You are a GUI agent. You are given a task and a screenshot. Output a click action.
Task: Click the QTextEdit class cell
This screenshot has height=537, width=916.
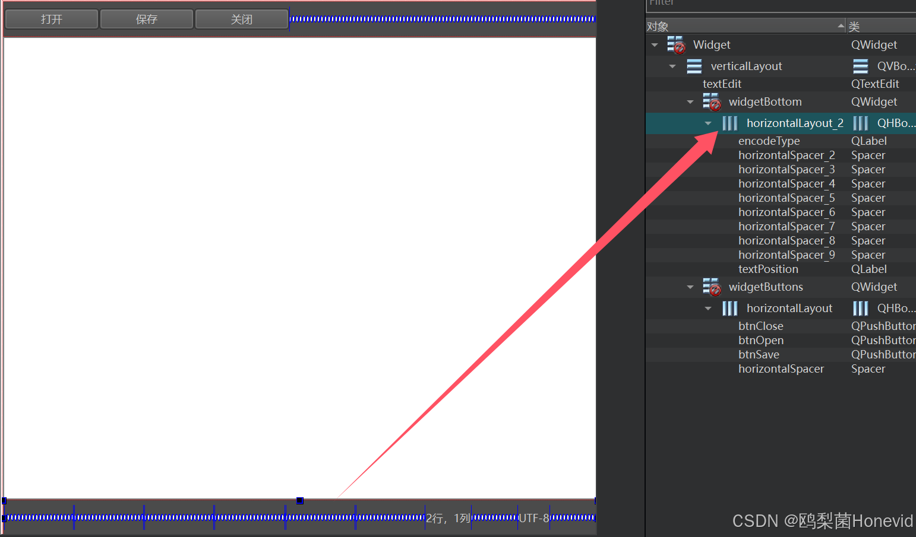point(875,84)
